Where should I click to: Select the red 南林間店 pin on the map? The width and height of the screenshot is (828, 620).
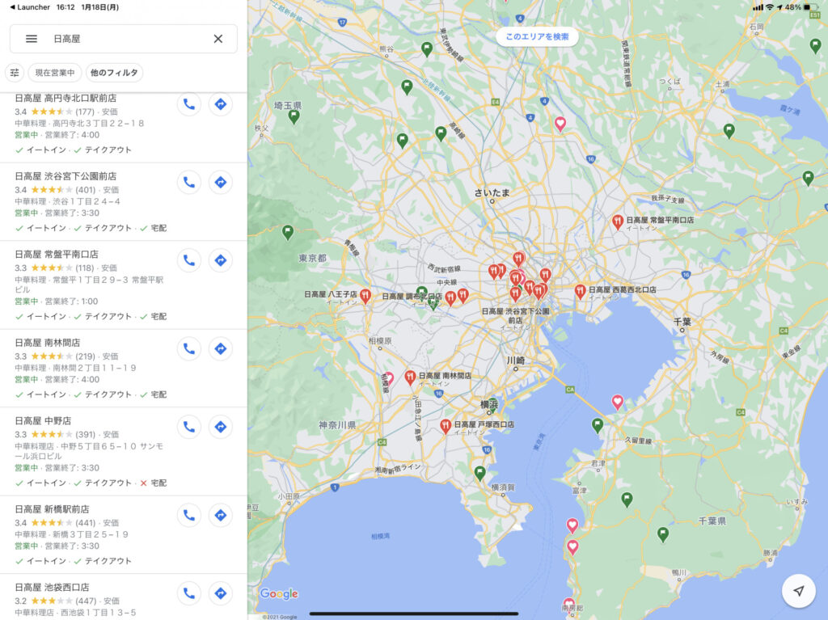pos(410,377)
